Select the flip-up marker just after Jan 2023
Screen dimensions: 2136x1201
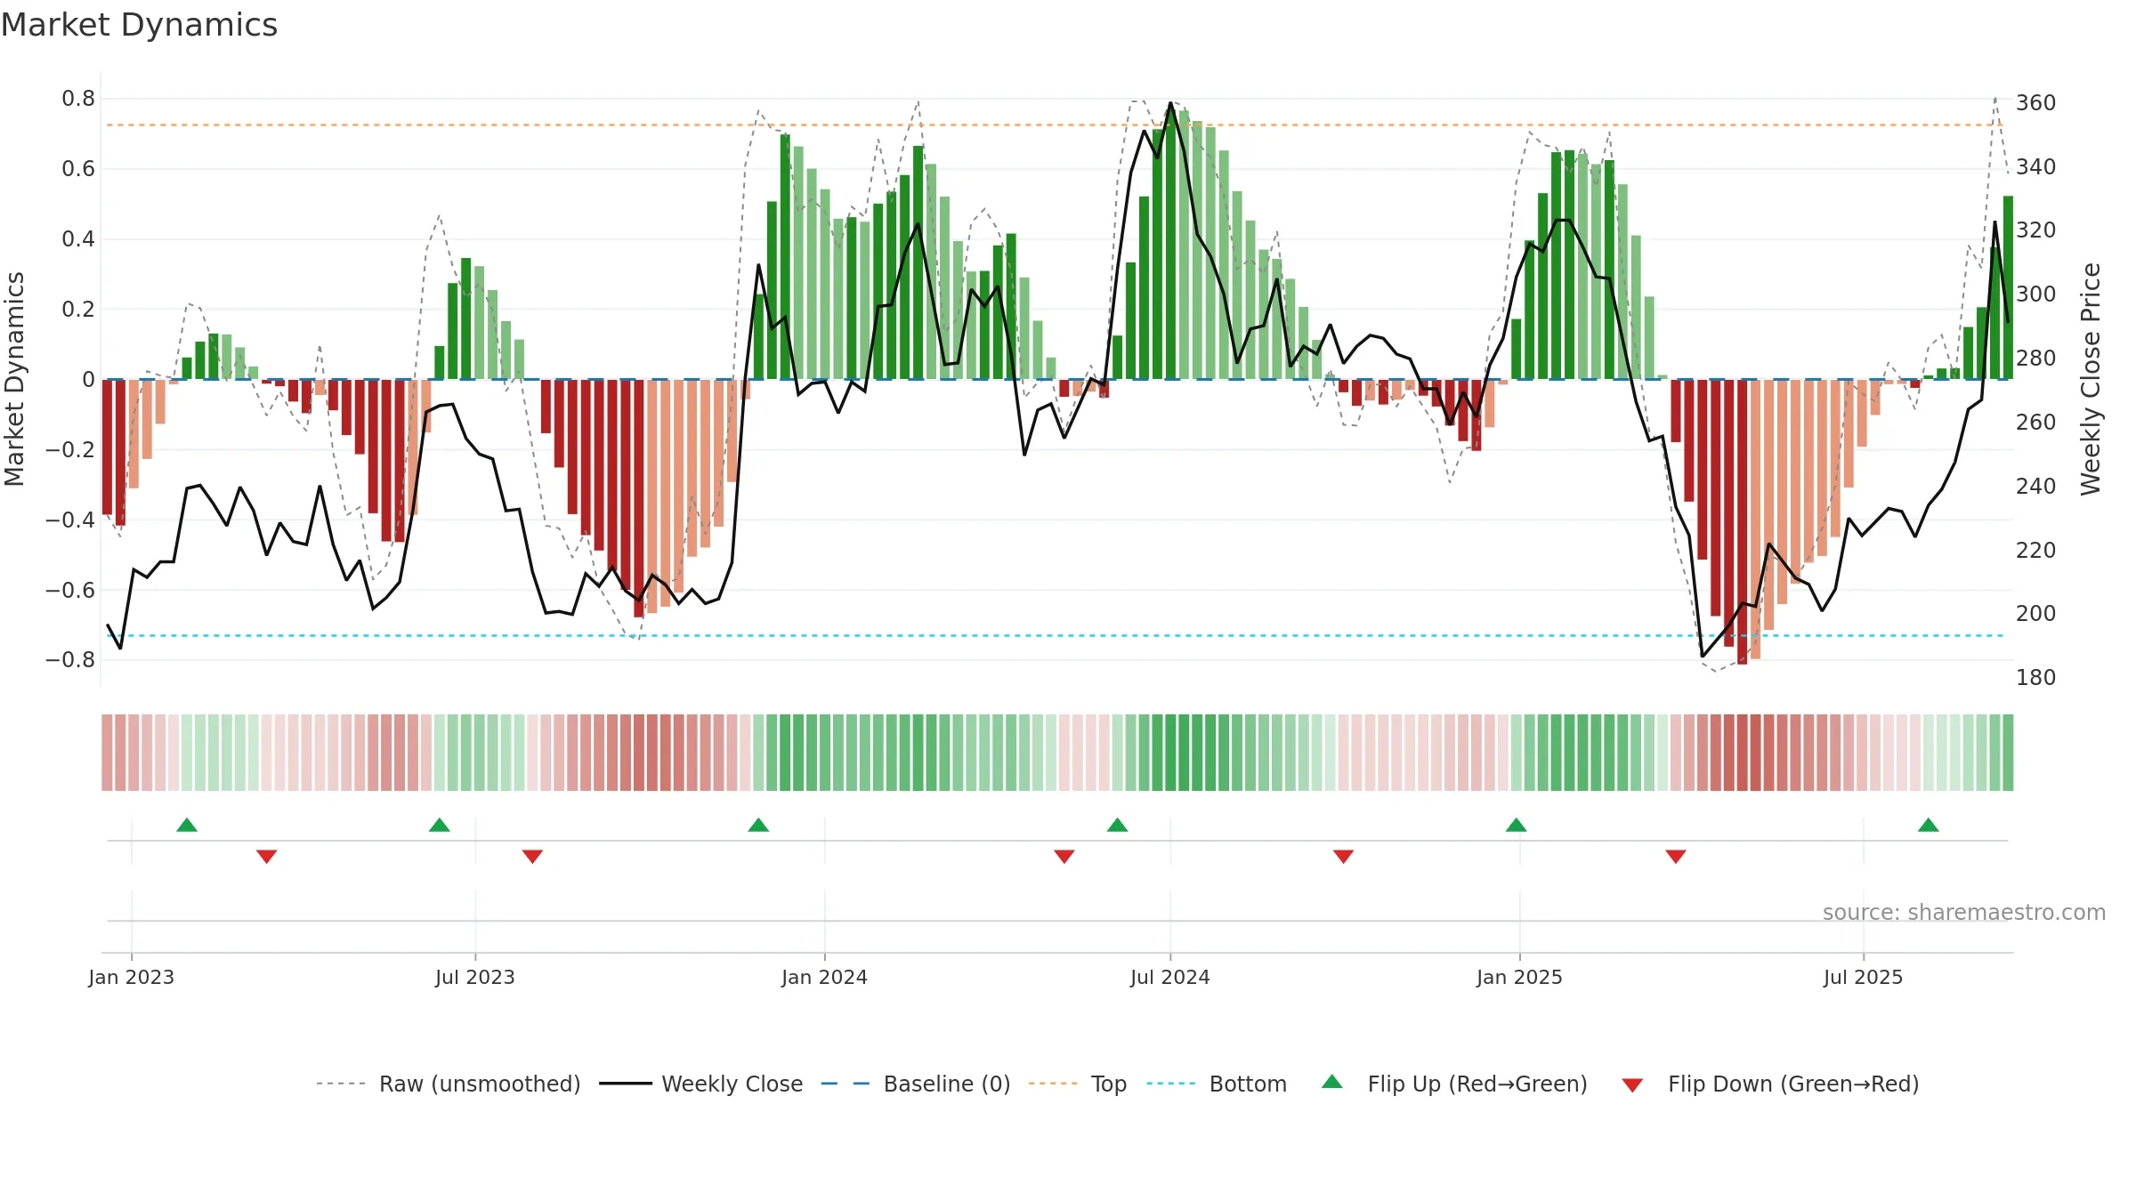(x=187, y=825)
